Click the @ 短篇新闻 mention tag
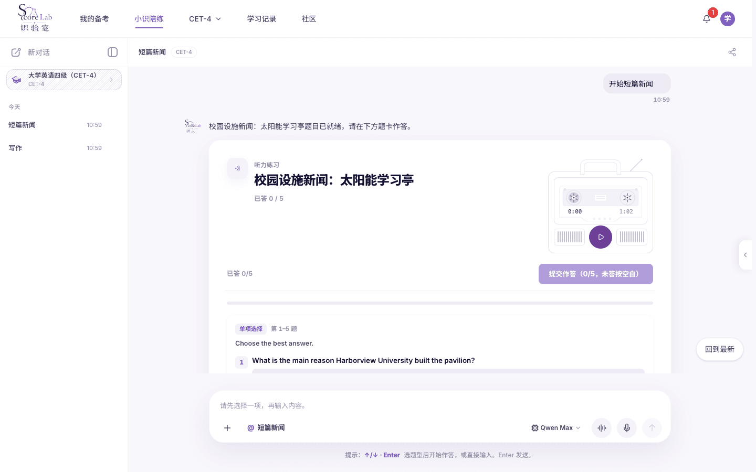756x472 pixels. coord(266,428)
